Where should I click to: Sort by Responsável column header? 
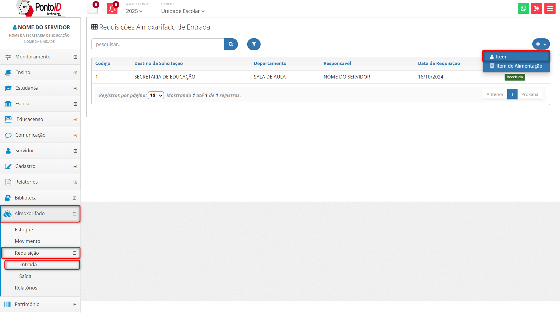point(337,63)
